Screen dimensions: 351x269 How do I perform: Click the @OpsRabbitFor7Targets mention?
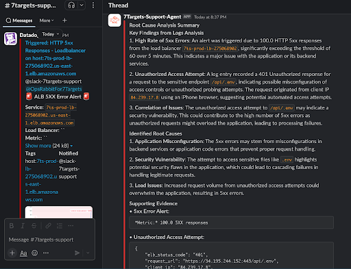53,89
